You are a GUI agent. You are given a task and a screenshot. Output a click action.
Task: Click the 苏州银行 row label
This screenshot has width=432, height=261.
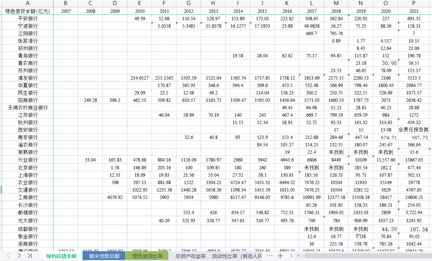[x=28, y=70]
